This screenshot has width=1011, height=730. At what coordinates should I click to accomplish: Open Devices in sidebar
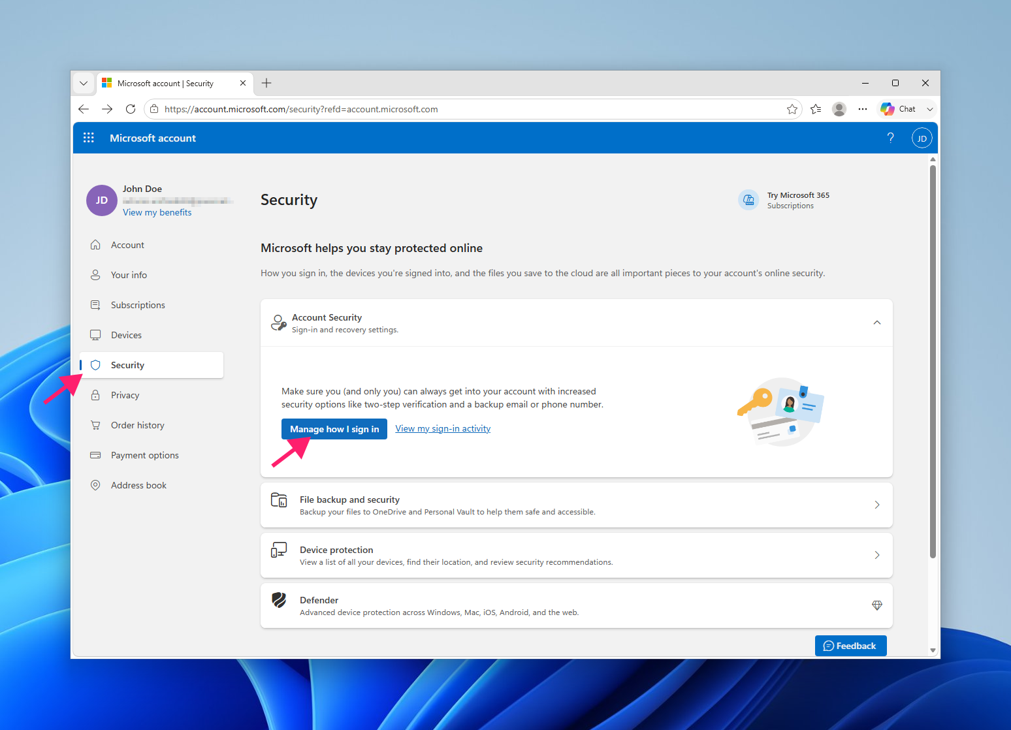pos(152,335)
